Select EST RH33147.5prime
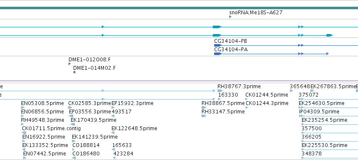This screenshot has height=160, width=358. click(x=223, y=112)
